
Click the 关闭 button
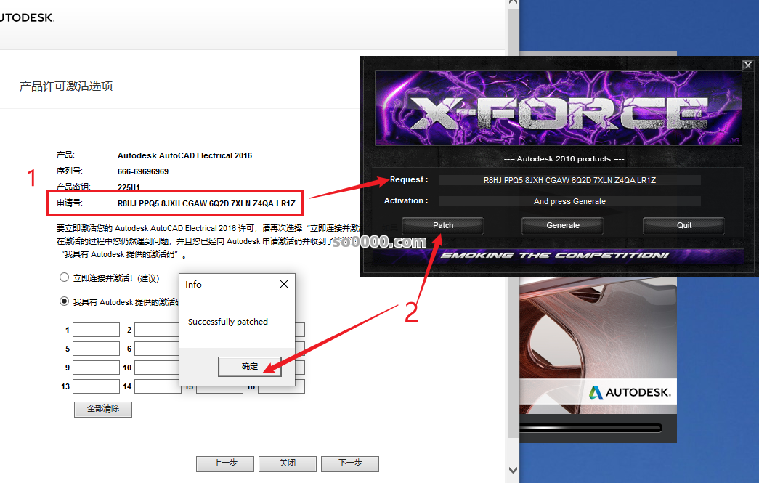(288, 463)
